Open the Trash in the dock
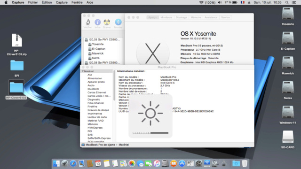The width and height of the screenshot is (301, 169). pyautogui.click(x=245, y=163)
